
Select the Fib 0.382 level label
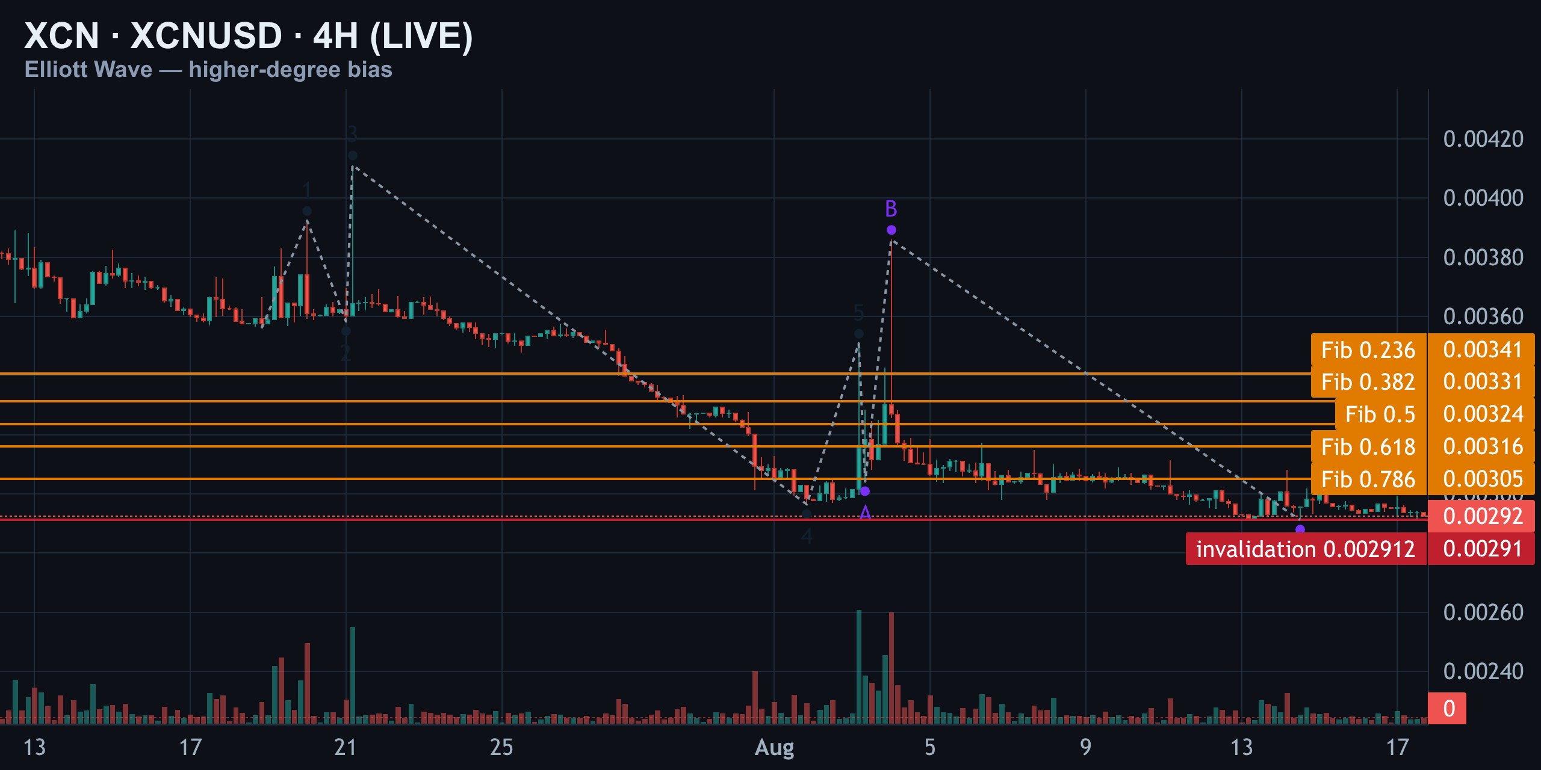tap(1368, 382)
